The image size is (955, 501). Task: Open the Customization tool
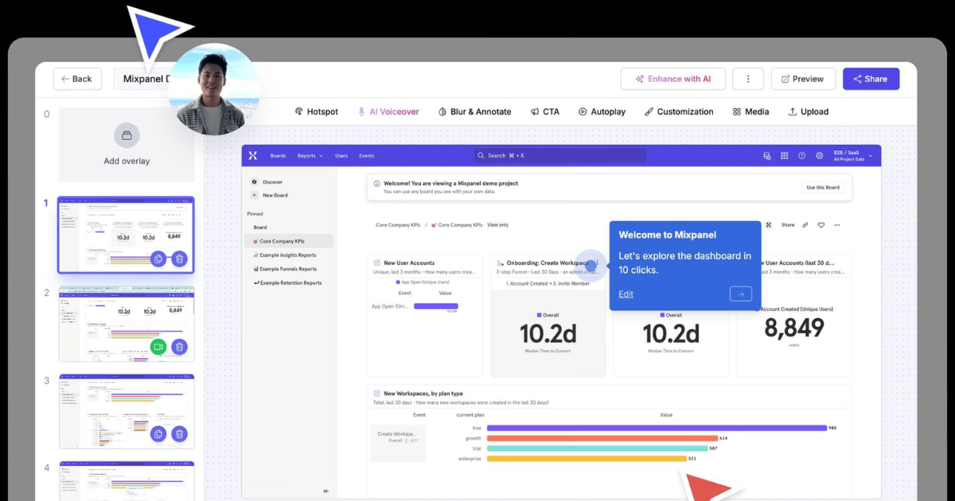(x=679, y=112)
